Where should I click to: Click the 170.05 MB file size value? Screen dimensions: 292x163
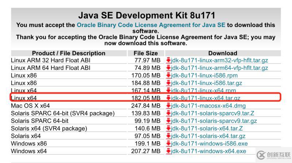[146, 75]
